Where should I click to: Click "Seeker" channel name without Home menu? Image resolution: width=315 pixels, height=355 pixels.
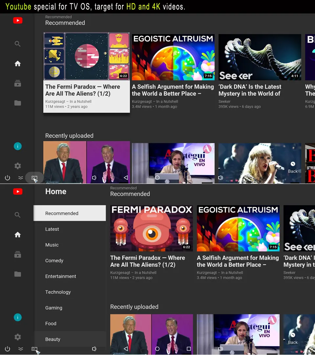(224, 101)
